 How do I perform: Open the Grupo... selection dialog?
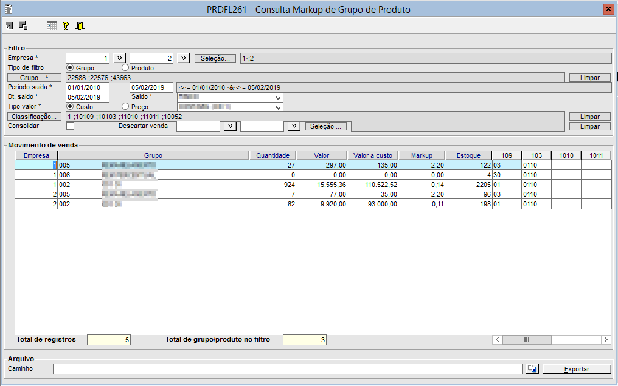(x=34, y=78)
